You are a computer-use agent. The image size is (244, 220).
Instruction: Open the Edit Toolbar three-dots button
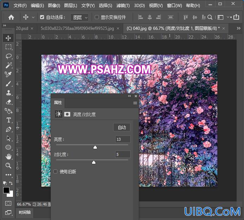[x=8, y=175]
